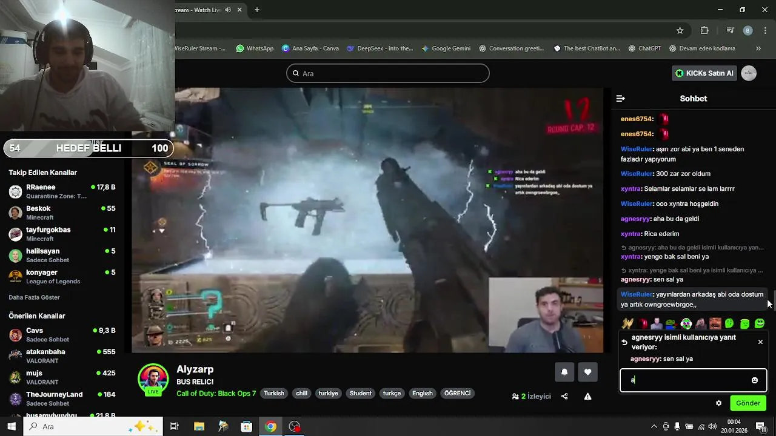Image resolution: width=776 pixels, height=436 pixels.
Task: Insert the last green smiley emote
Action: [x=760, y=323]
